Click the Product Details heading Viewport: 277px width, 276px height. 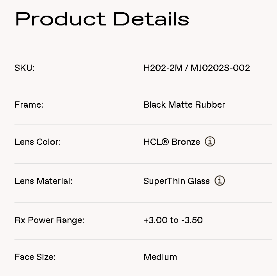coord(102,19)
